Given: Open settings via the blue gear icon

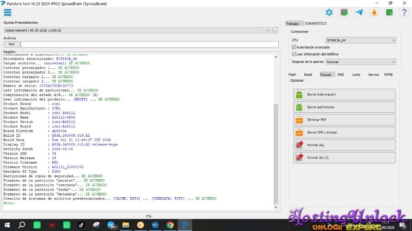Looking at the screenshot, I should coord(329,12).
